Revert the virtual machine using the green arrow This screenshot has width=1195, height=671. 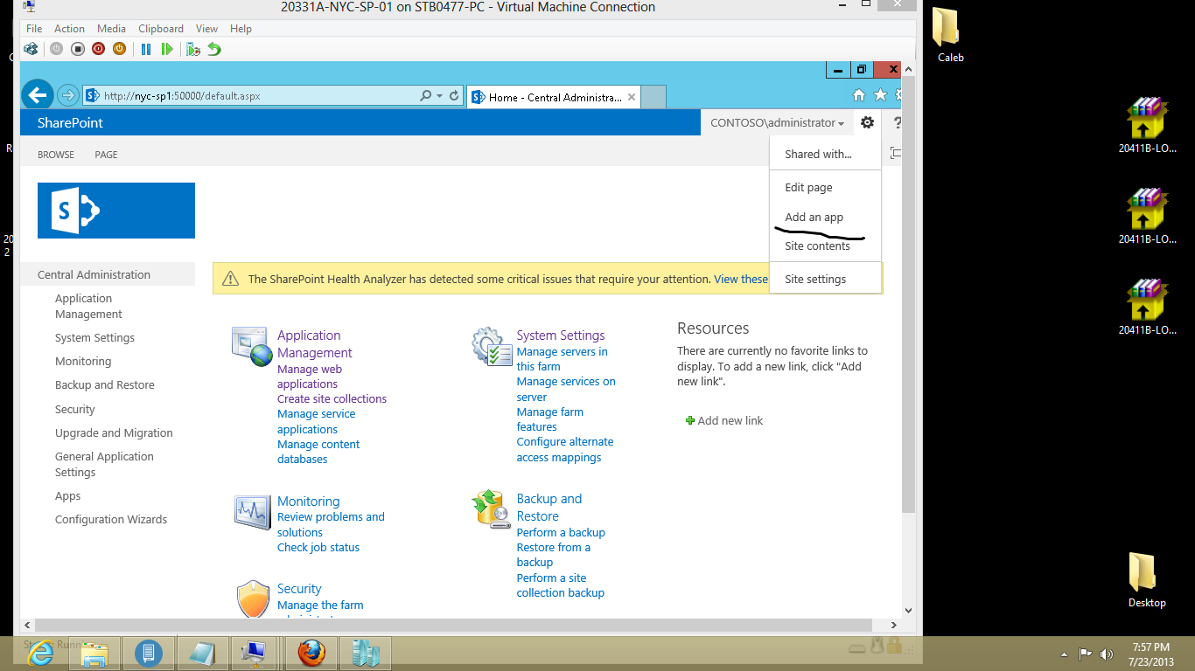(x=214, y=49)
